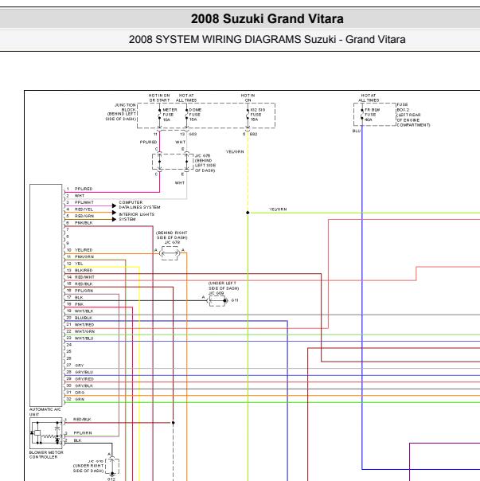Select the "IG2 SIG FUSE 15A" label
The height and width of the screenshot is (481, 480).
click(258, 115)
